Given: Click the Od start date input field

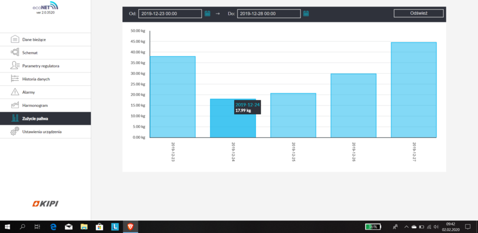Looking at the screenshot, I should coord(170,14).
